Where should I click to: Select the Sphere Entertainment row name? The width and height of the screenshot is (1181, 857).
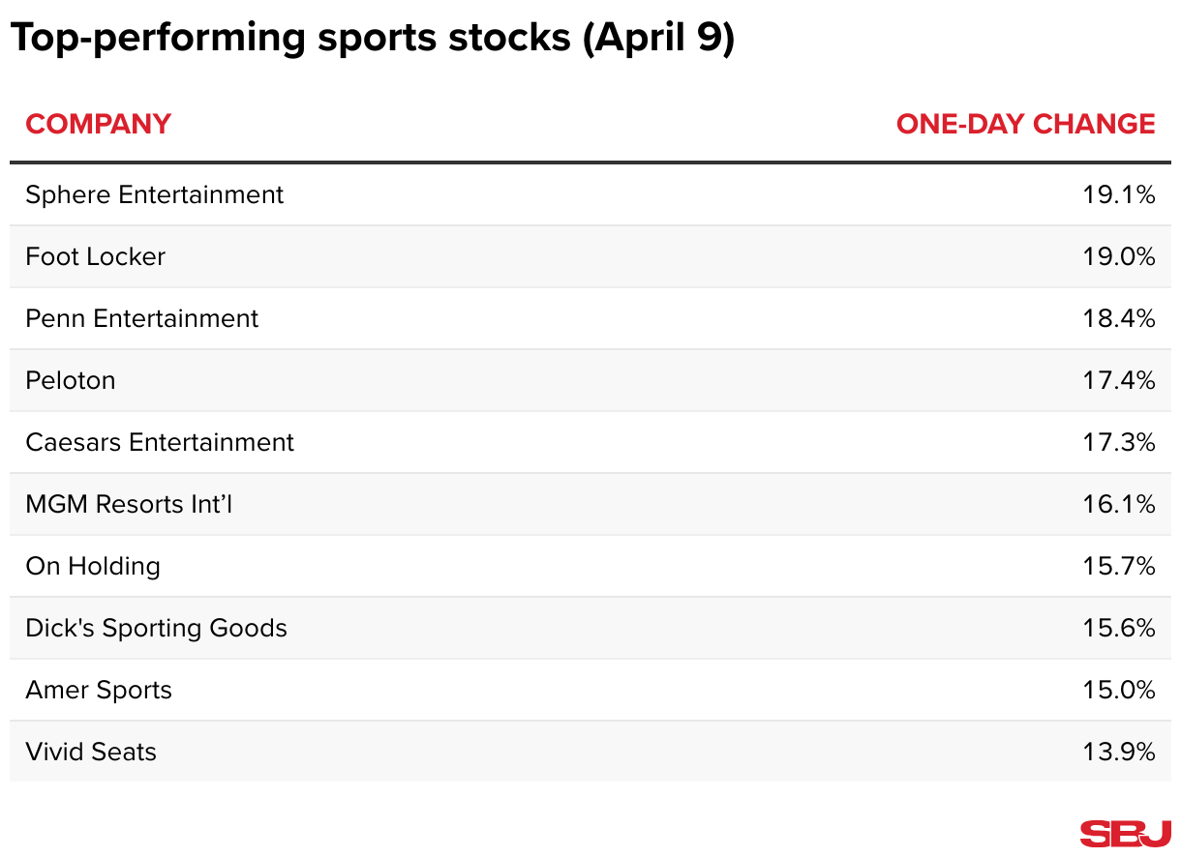(155, 194)
